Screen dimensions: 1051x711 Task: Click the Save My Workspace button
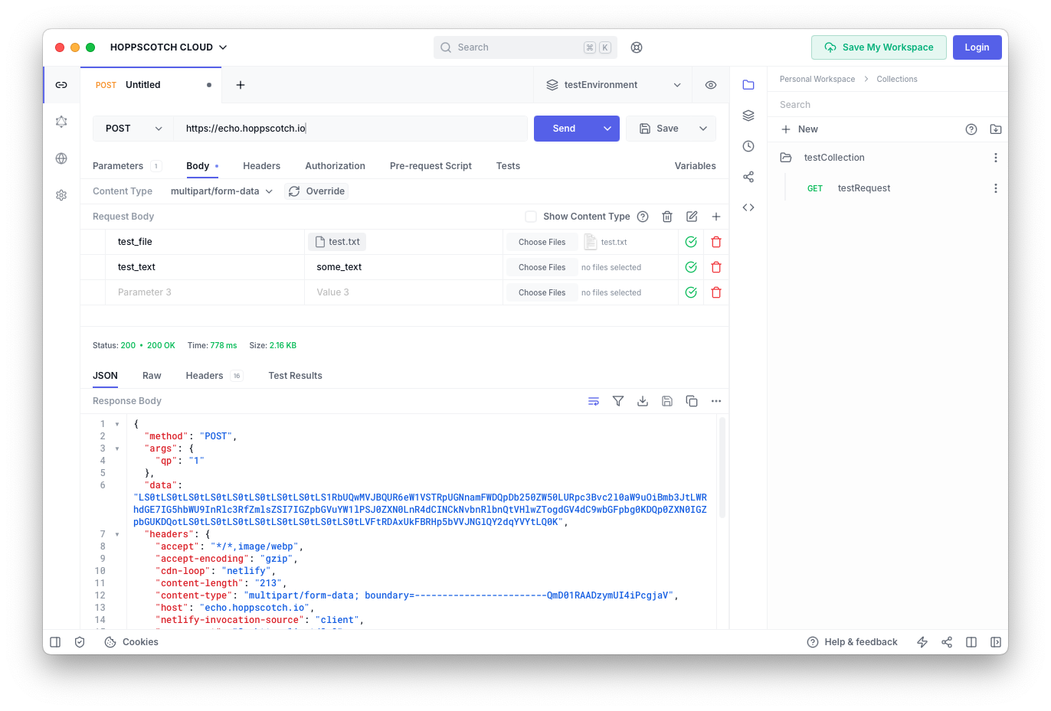pyautogui.click(x=879, y=47)
